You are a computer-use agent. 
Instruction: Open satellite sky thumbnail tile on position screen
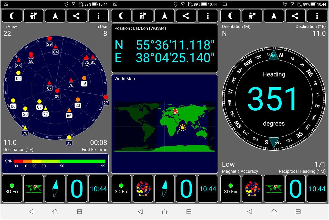click(x=143, y=189)
